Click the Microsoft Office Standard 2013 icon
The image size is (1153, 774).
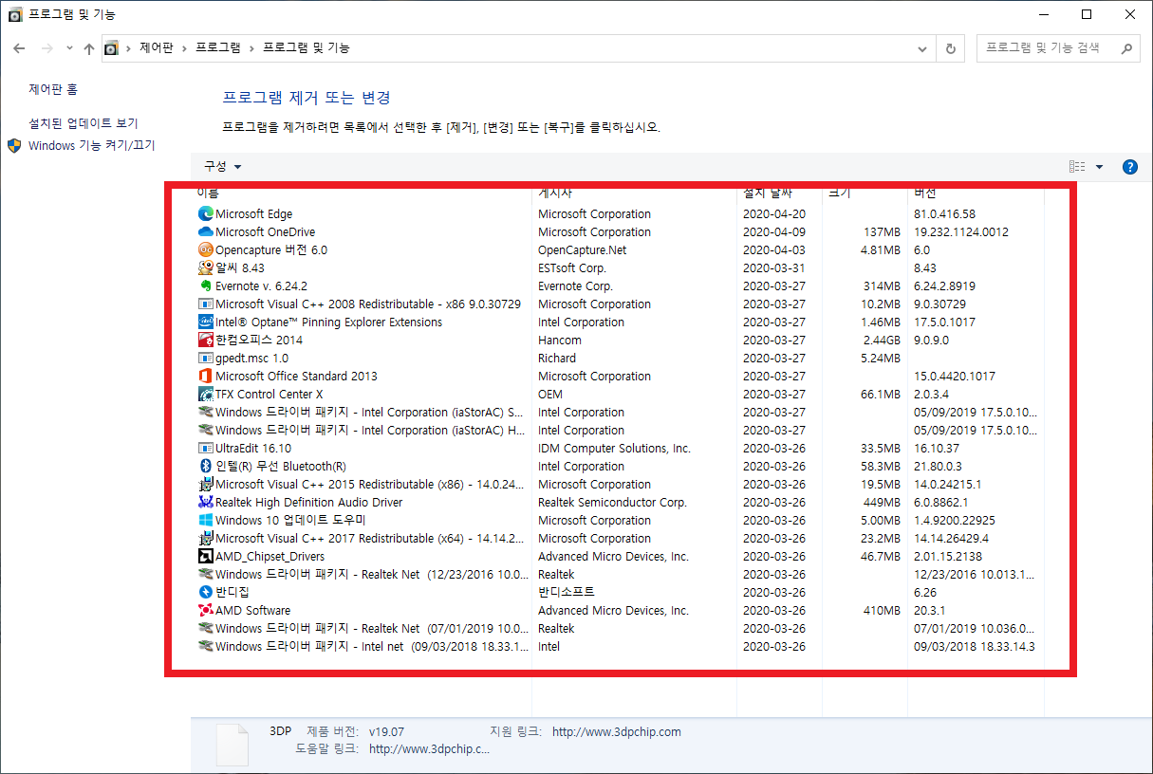point(205,377)
